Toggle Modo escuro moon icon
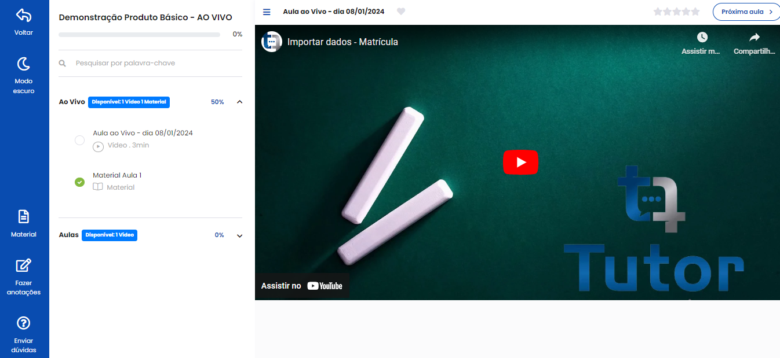Image resolution: width=780 pixels, height=358 pixels. click(x=24, y=64)
